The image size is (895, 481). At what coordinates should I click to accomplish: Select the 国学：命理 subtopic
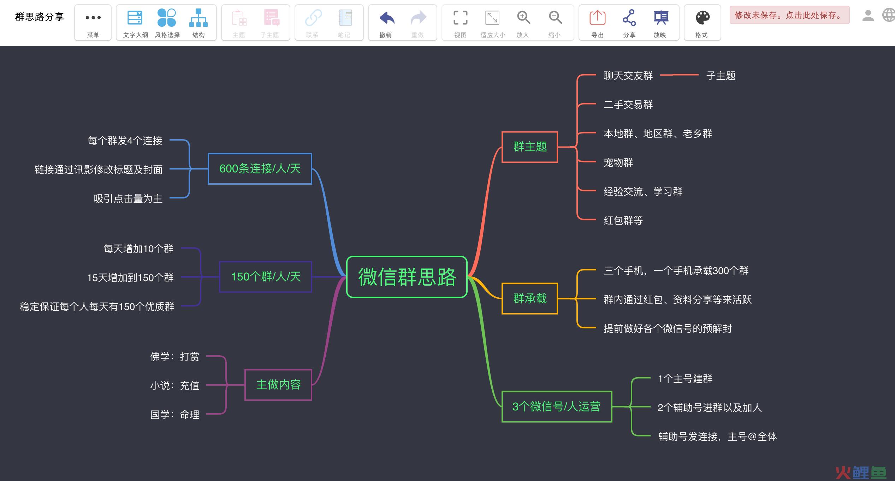coord(175,415)
